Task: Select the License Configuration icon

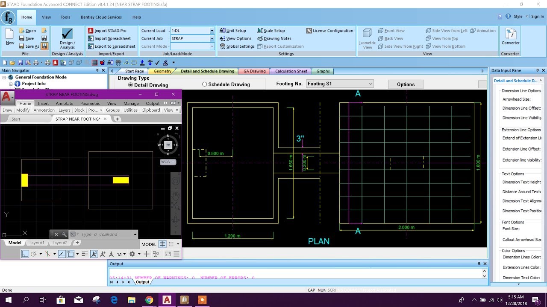Action: point(329,30)
